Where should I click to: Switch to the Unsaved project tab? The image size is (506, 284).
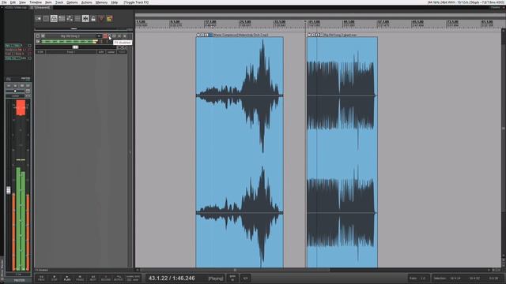tap(42, 7)
